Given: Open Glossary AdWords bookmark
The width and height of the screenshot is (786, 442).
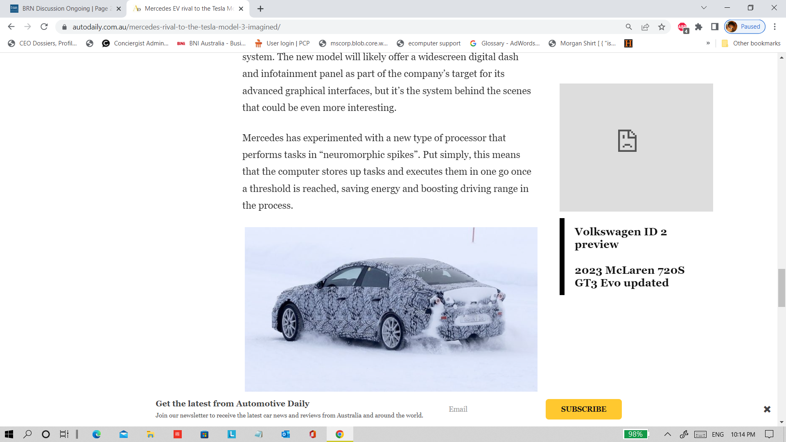Looking at the screenshot, I should coord(505,43).
